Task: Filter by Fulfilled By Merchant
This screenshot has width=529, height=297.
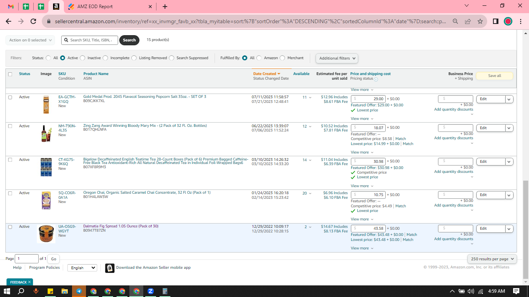Action: coord(282,58)
